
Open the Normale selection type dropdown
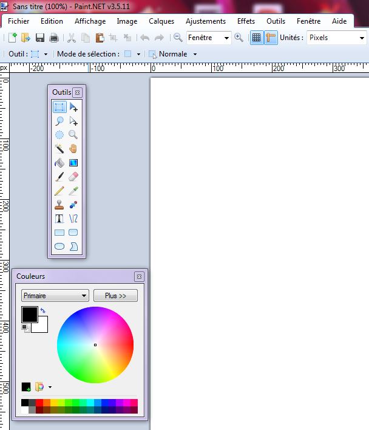point(195,54)
